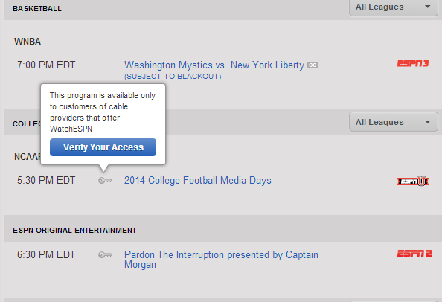Click the closed caption CC icon
442x302 pixels.
pos(313,65)
